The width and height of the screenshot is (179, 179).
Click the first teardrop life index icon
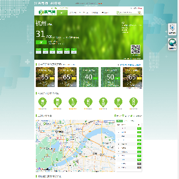pyautogui.click(x=42, y=102)
